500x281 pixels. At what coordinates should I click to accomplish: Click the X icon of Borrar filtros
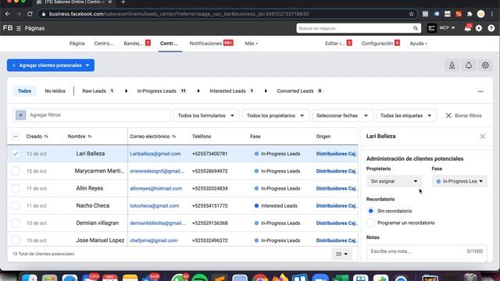448,116
